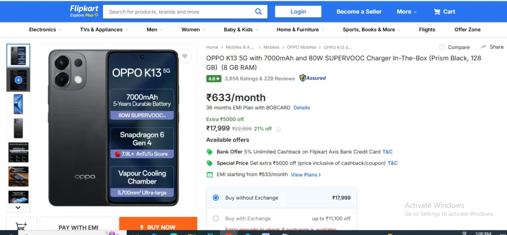Viewport: 507px width, 235px height.
Task: Click the 4.6 star rating badge
Action: (x=214, y=79)
